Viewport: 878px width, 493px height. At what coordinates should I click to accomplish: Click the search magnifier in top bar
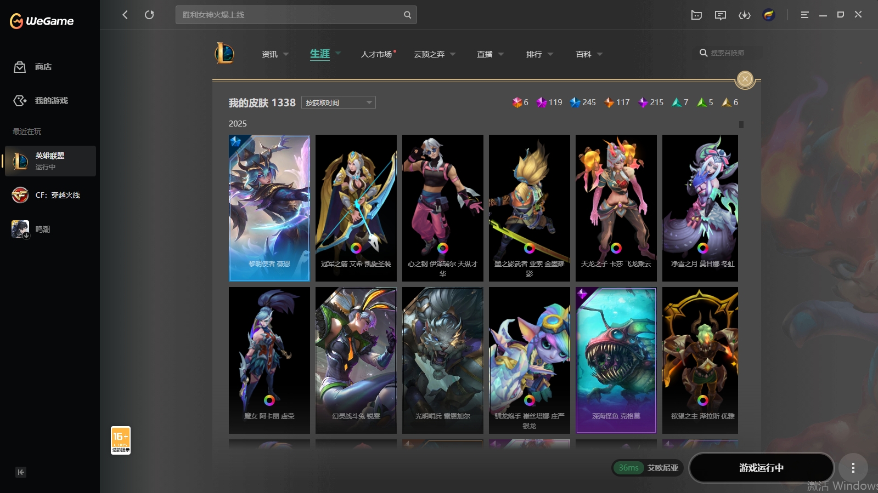pos(407,15)
